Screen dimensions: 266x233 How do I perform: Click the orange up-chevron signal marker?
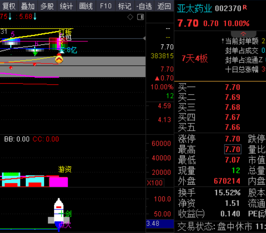[59, 60]
